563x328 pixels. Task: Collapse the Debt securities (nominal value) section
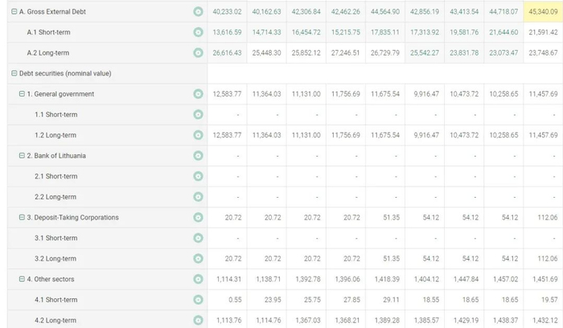[14, 73]
